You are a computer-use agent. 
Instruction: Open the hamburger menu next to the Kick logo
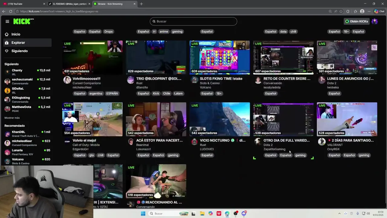point(7,21)
